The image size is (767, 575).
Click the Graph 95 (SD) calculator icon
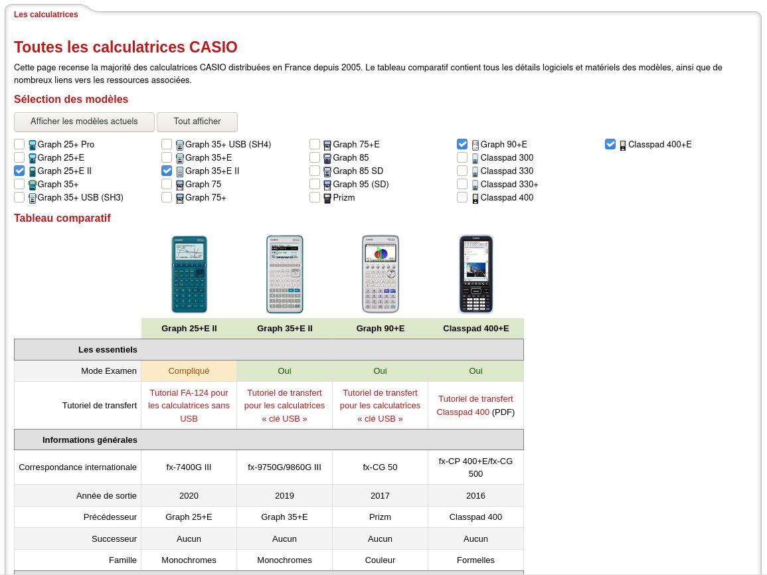coord(328,185)
